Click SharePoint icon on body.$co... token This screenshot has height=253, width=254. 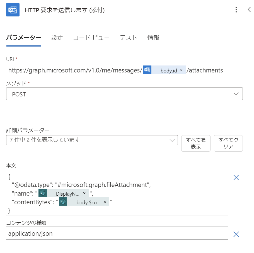pos(63,201)
